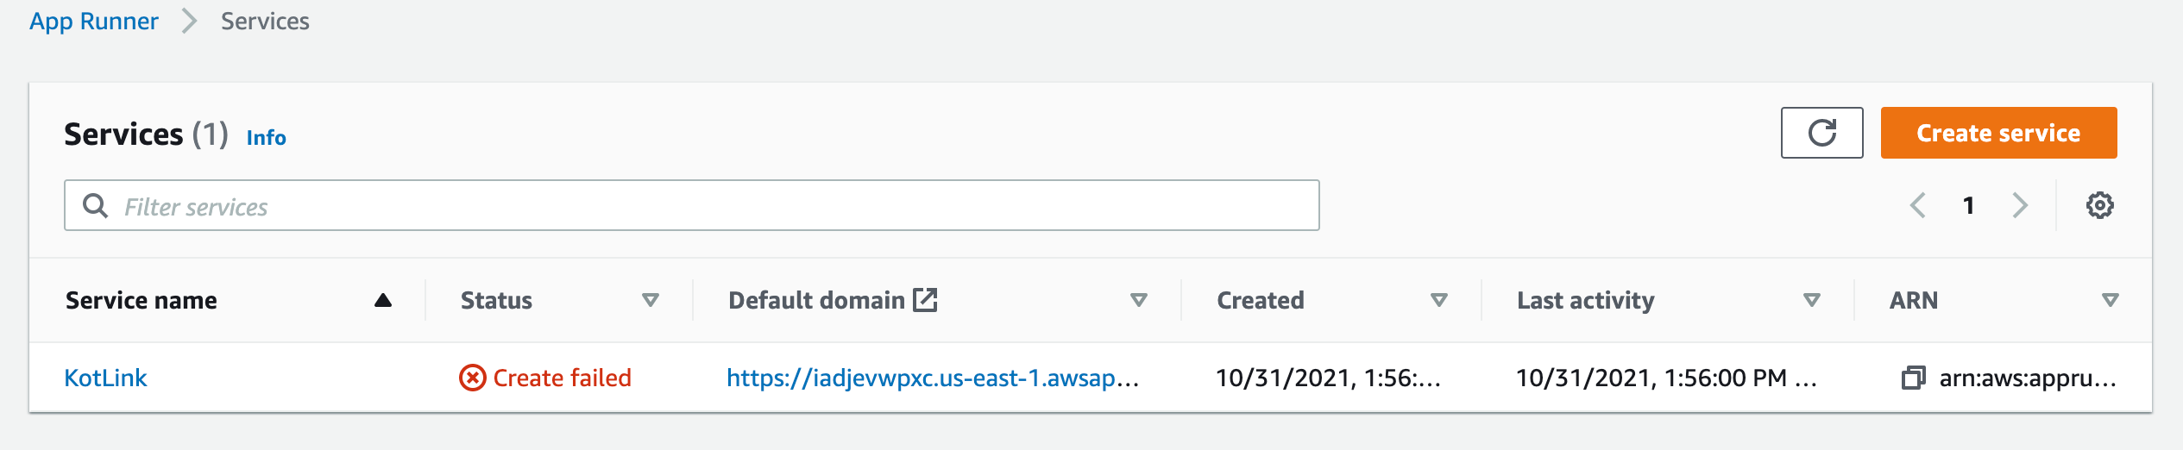The width and height of the screenshot is (2183, 450).
Task: Click the Services breadcrumb item
Action: pyautogui.click(x=265, y=21)
